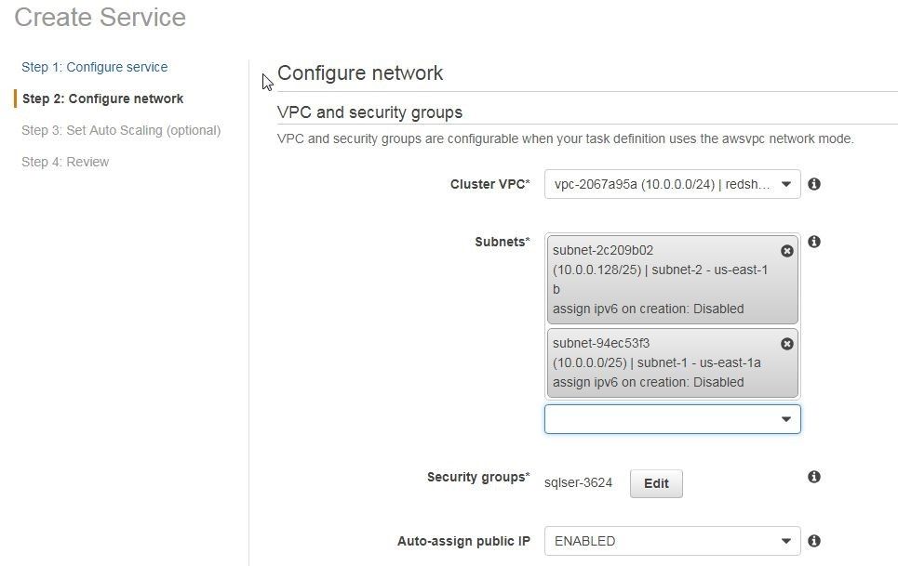Go to Step 1: Configure service

[x=95, y=67]
